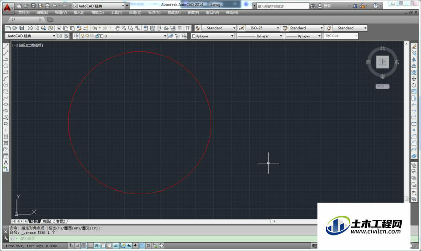This screenshot has width=421, height=251.
Task: Click the WCS button below ViewCube
Action: [382, 86]
